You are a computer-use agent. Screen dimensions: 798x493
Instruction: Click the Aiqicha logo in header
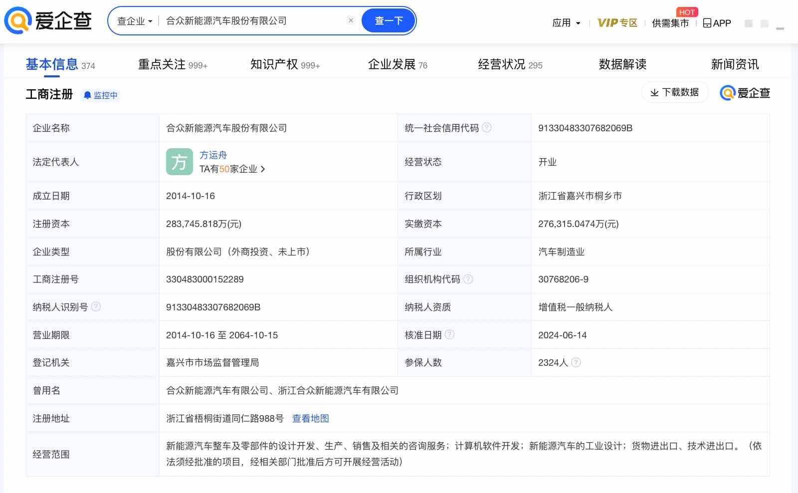[x=48, y=21]
